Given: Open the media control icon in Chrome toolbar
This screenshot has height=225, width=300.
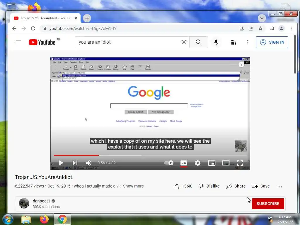Looking at the screenshot, I should tap(272, 28).
